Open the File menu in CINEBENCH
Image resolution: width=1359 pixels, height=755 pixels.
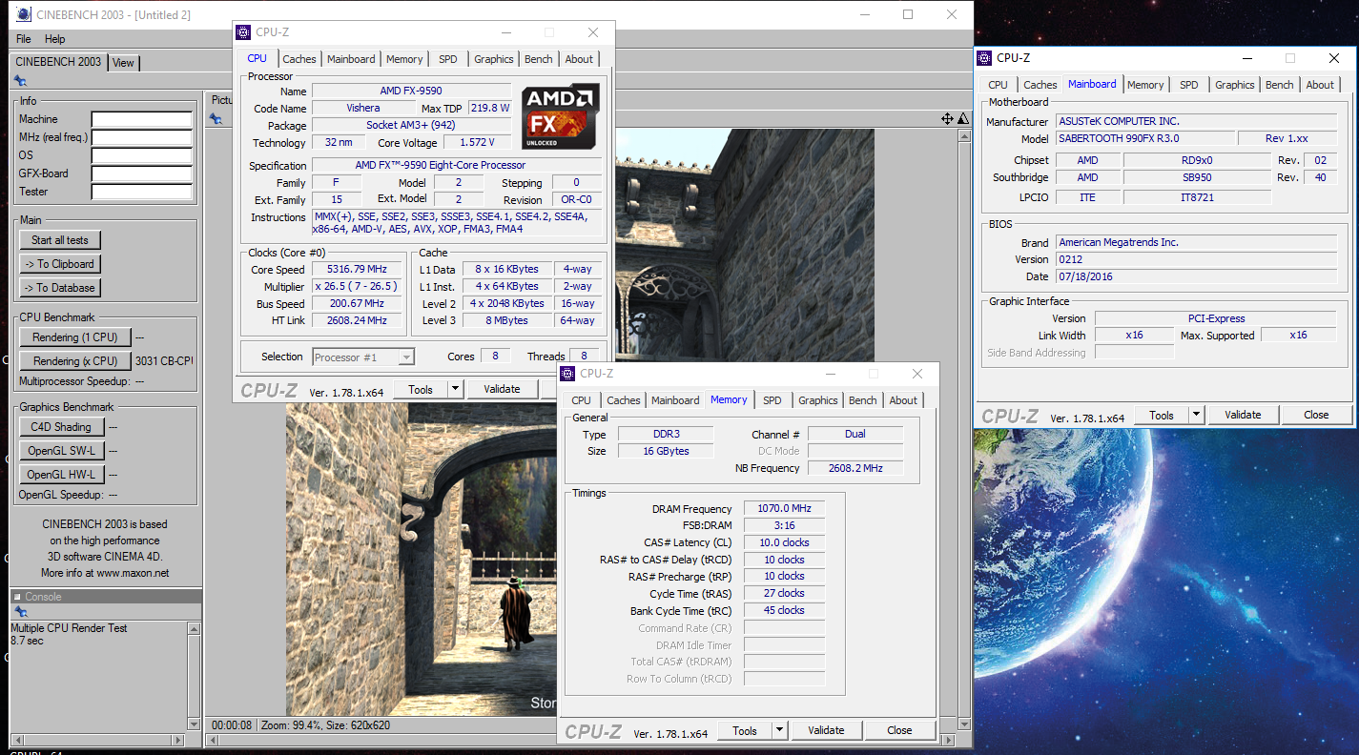(24, 39)
